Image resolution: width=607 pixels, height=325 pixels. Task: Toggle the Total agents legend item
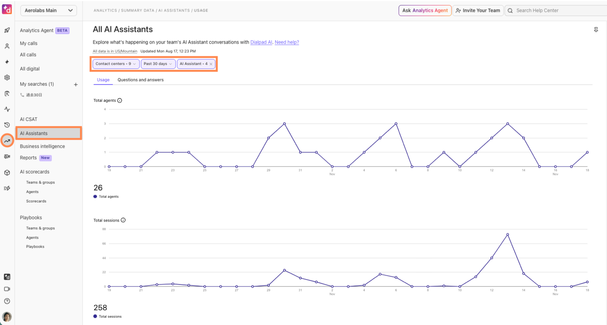pos(106,197)
